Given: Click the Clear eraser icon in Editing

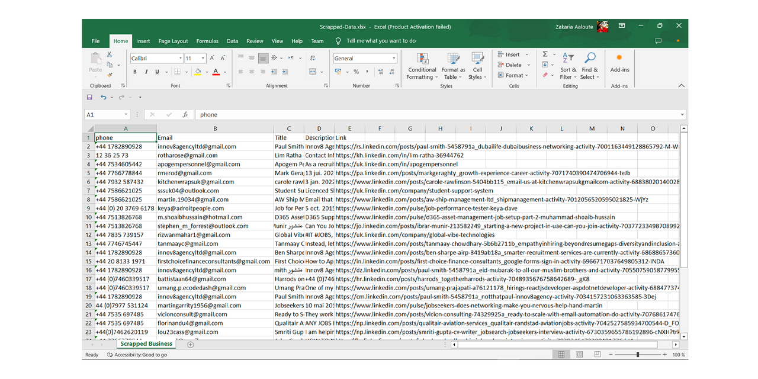Looking at the screenshot, I should pyautogui.click(x=545, y=75).
